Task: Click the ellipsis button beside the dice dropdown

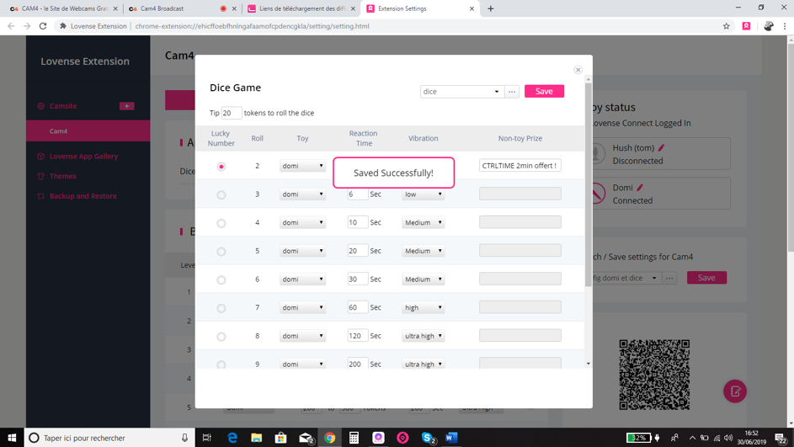Action: tap(512, 92)
